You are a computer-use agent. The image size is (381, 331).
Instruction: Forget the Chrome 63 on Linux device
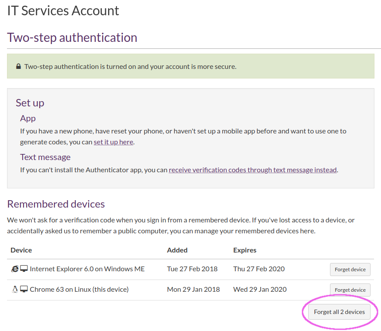[350, 290]
